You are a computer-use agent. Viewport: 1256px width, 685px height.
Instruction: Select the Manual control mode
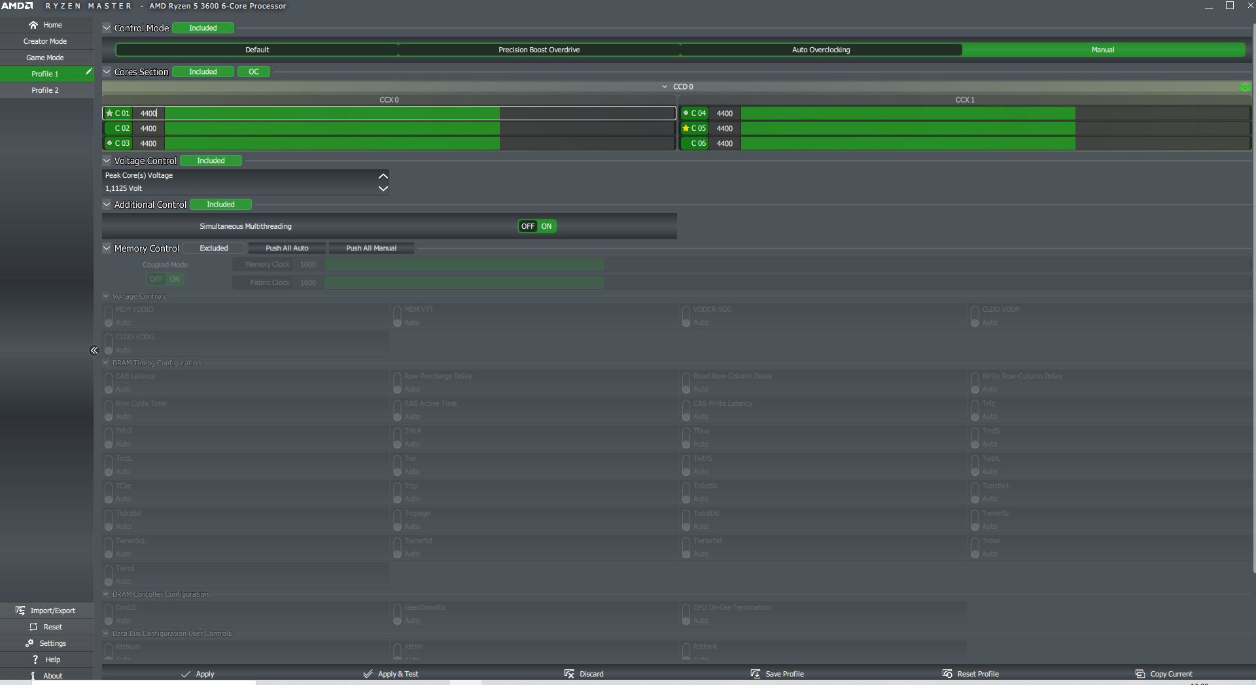coord(1103,50)
